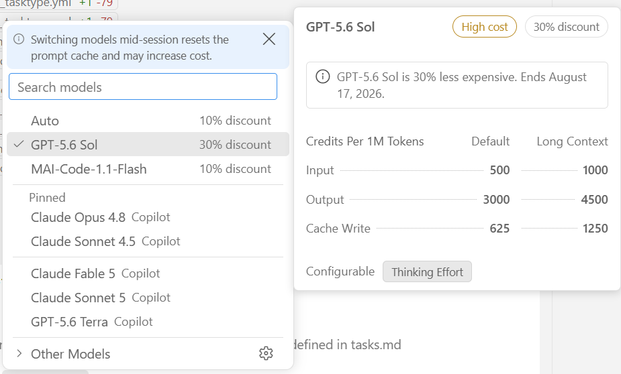Screen dimensions: 621x374
Task: Focus the Search models field
Action: coord(143,86)
